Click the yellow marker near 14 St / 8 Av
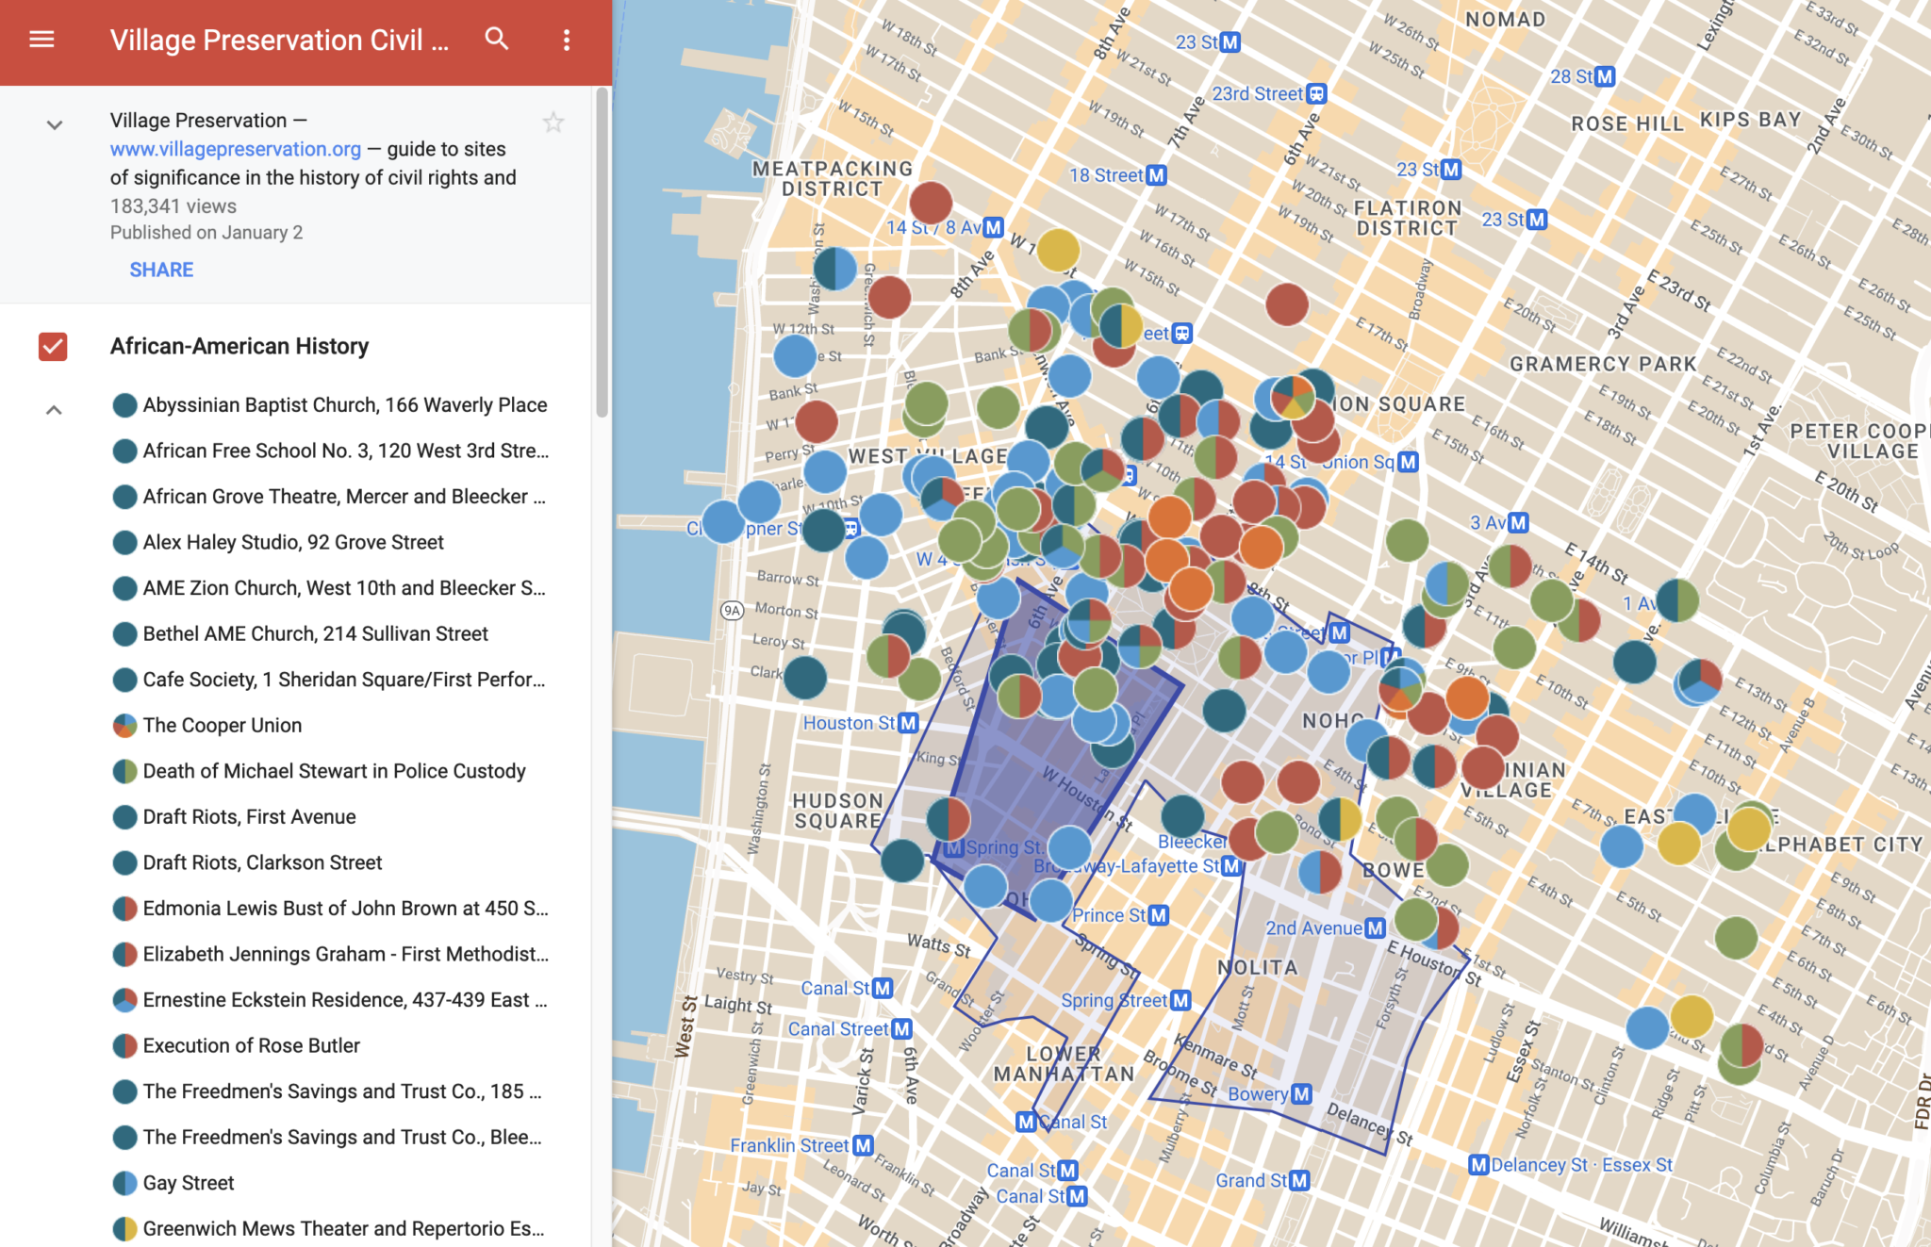Screen dimensions: 1931x1247 coord(1058,250)
